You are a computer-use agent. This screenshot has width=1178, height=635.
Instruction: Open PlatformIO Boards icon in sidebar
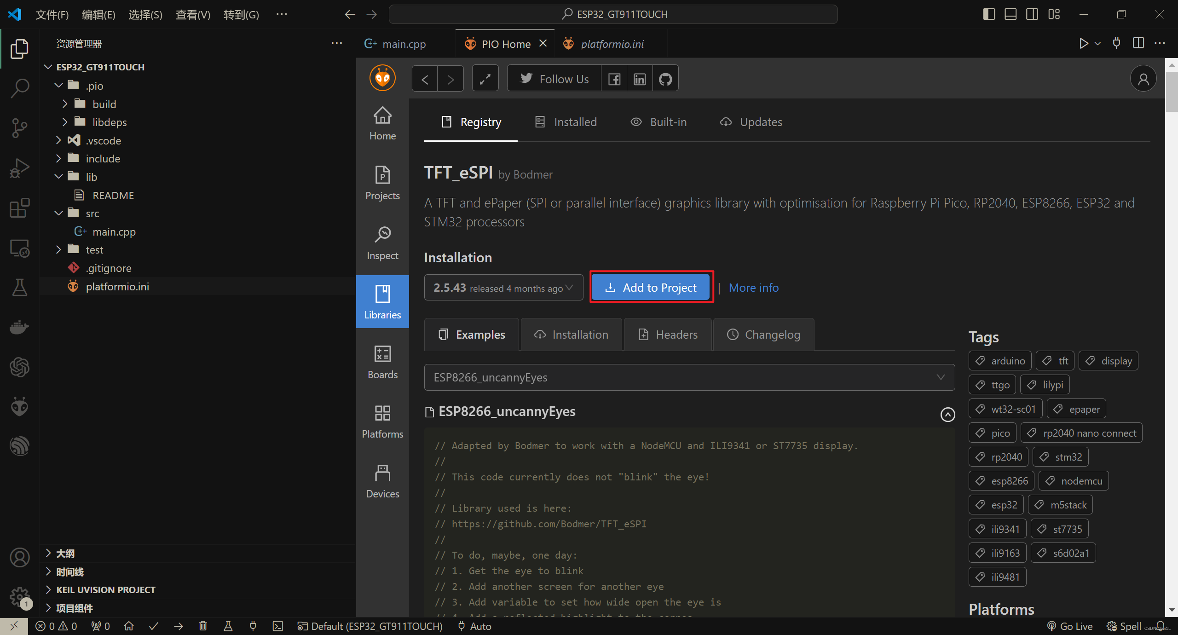click(x=382, y=362)
